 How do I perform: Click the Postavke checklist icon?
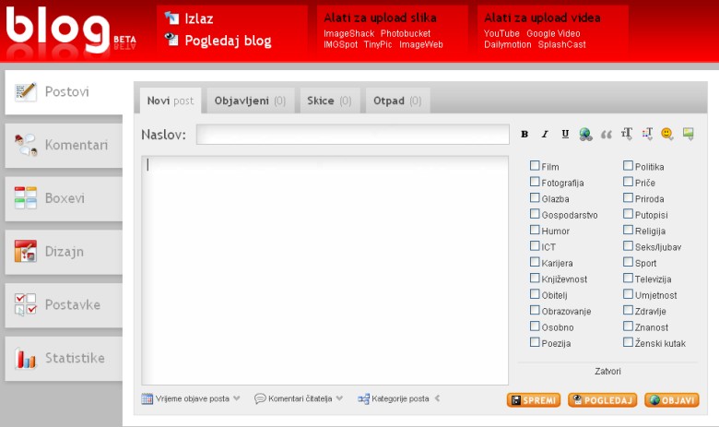[x=25, y=304]
